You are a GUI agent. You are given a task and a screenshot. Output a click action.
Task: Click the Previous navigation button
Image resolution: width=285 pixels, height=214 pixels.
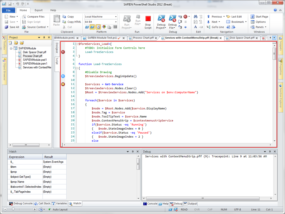[x=216, y=17]
